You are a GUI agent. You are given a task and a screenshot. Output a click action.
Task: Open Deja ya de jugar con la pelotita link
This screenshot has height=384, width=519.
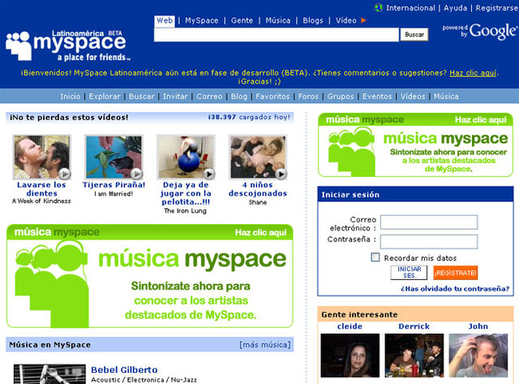[186, 193]
